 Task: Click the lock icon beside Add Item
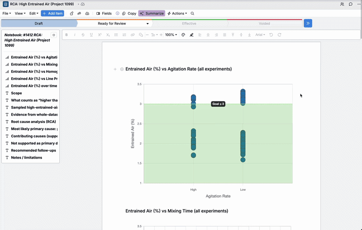(x=71, y=14)
